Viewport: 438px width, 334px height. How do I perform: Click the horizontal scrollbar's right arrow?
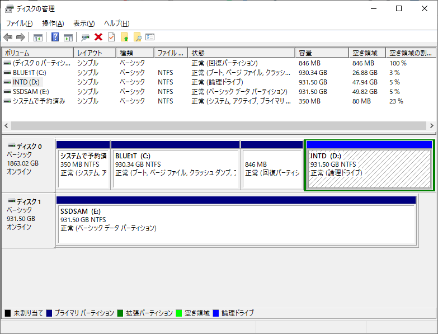(x=433, y=126)
